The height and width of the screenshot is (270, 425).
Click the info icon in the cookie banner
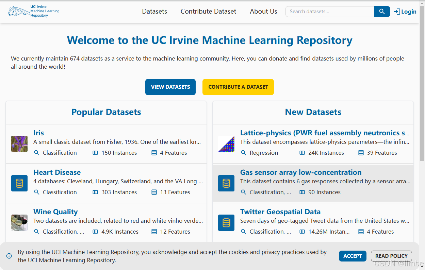[x=9, y=256]
